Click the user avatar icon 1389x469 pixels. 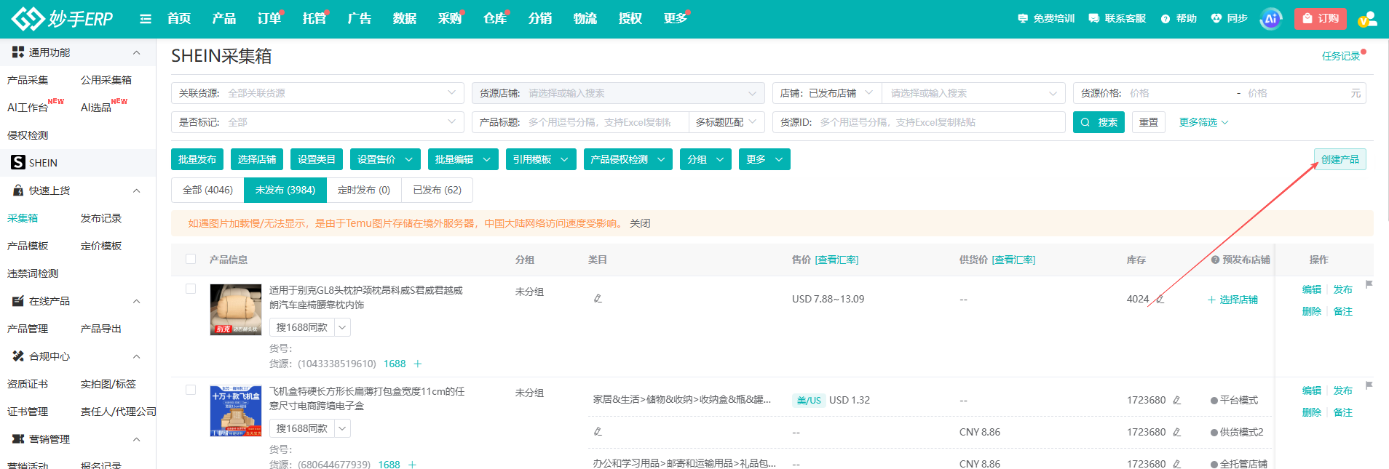click(1367, 19)
